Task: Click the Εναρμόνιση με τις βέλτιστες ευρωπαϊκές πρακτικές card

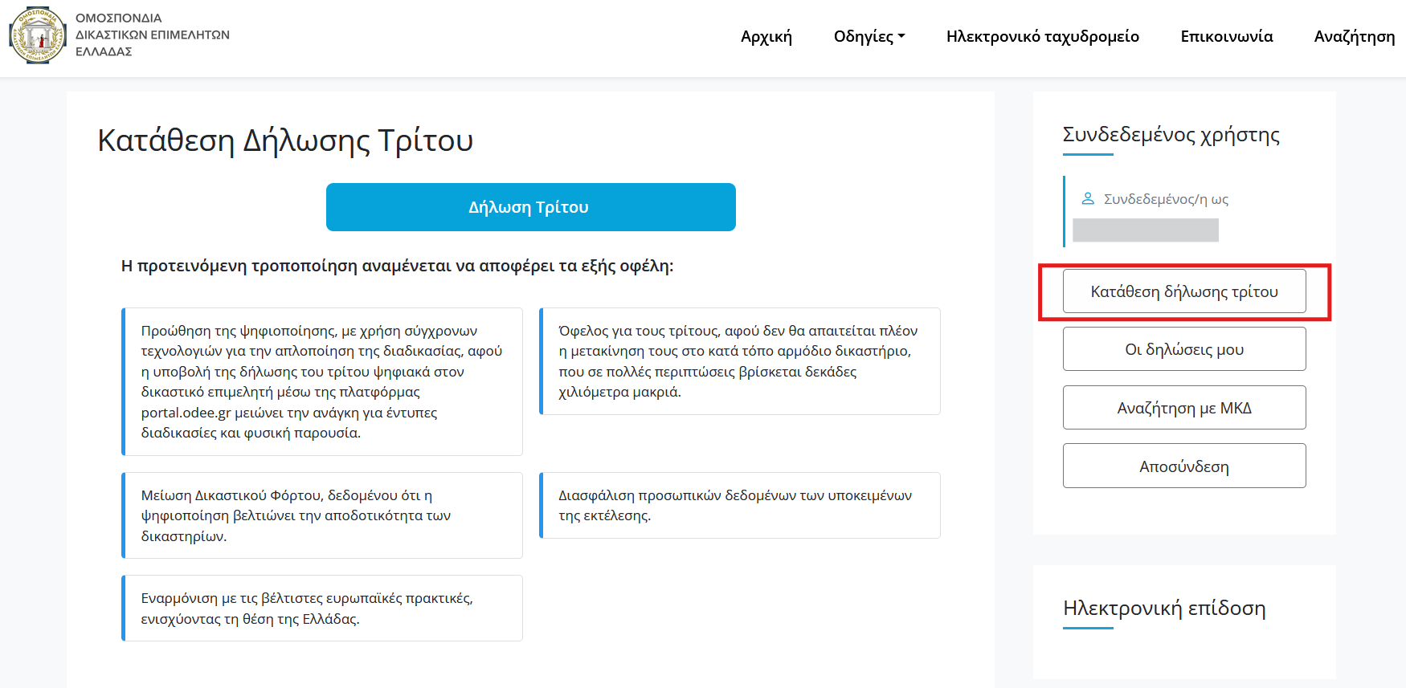Action: pos(322,608)
